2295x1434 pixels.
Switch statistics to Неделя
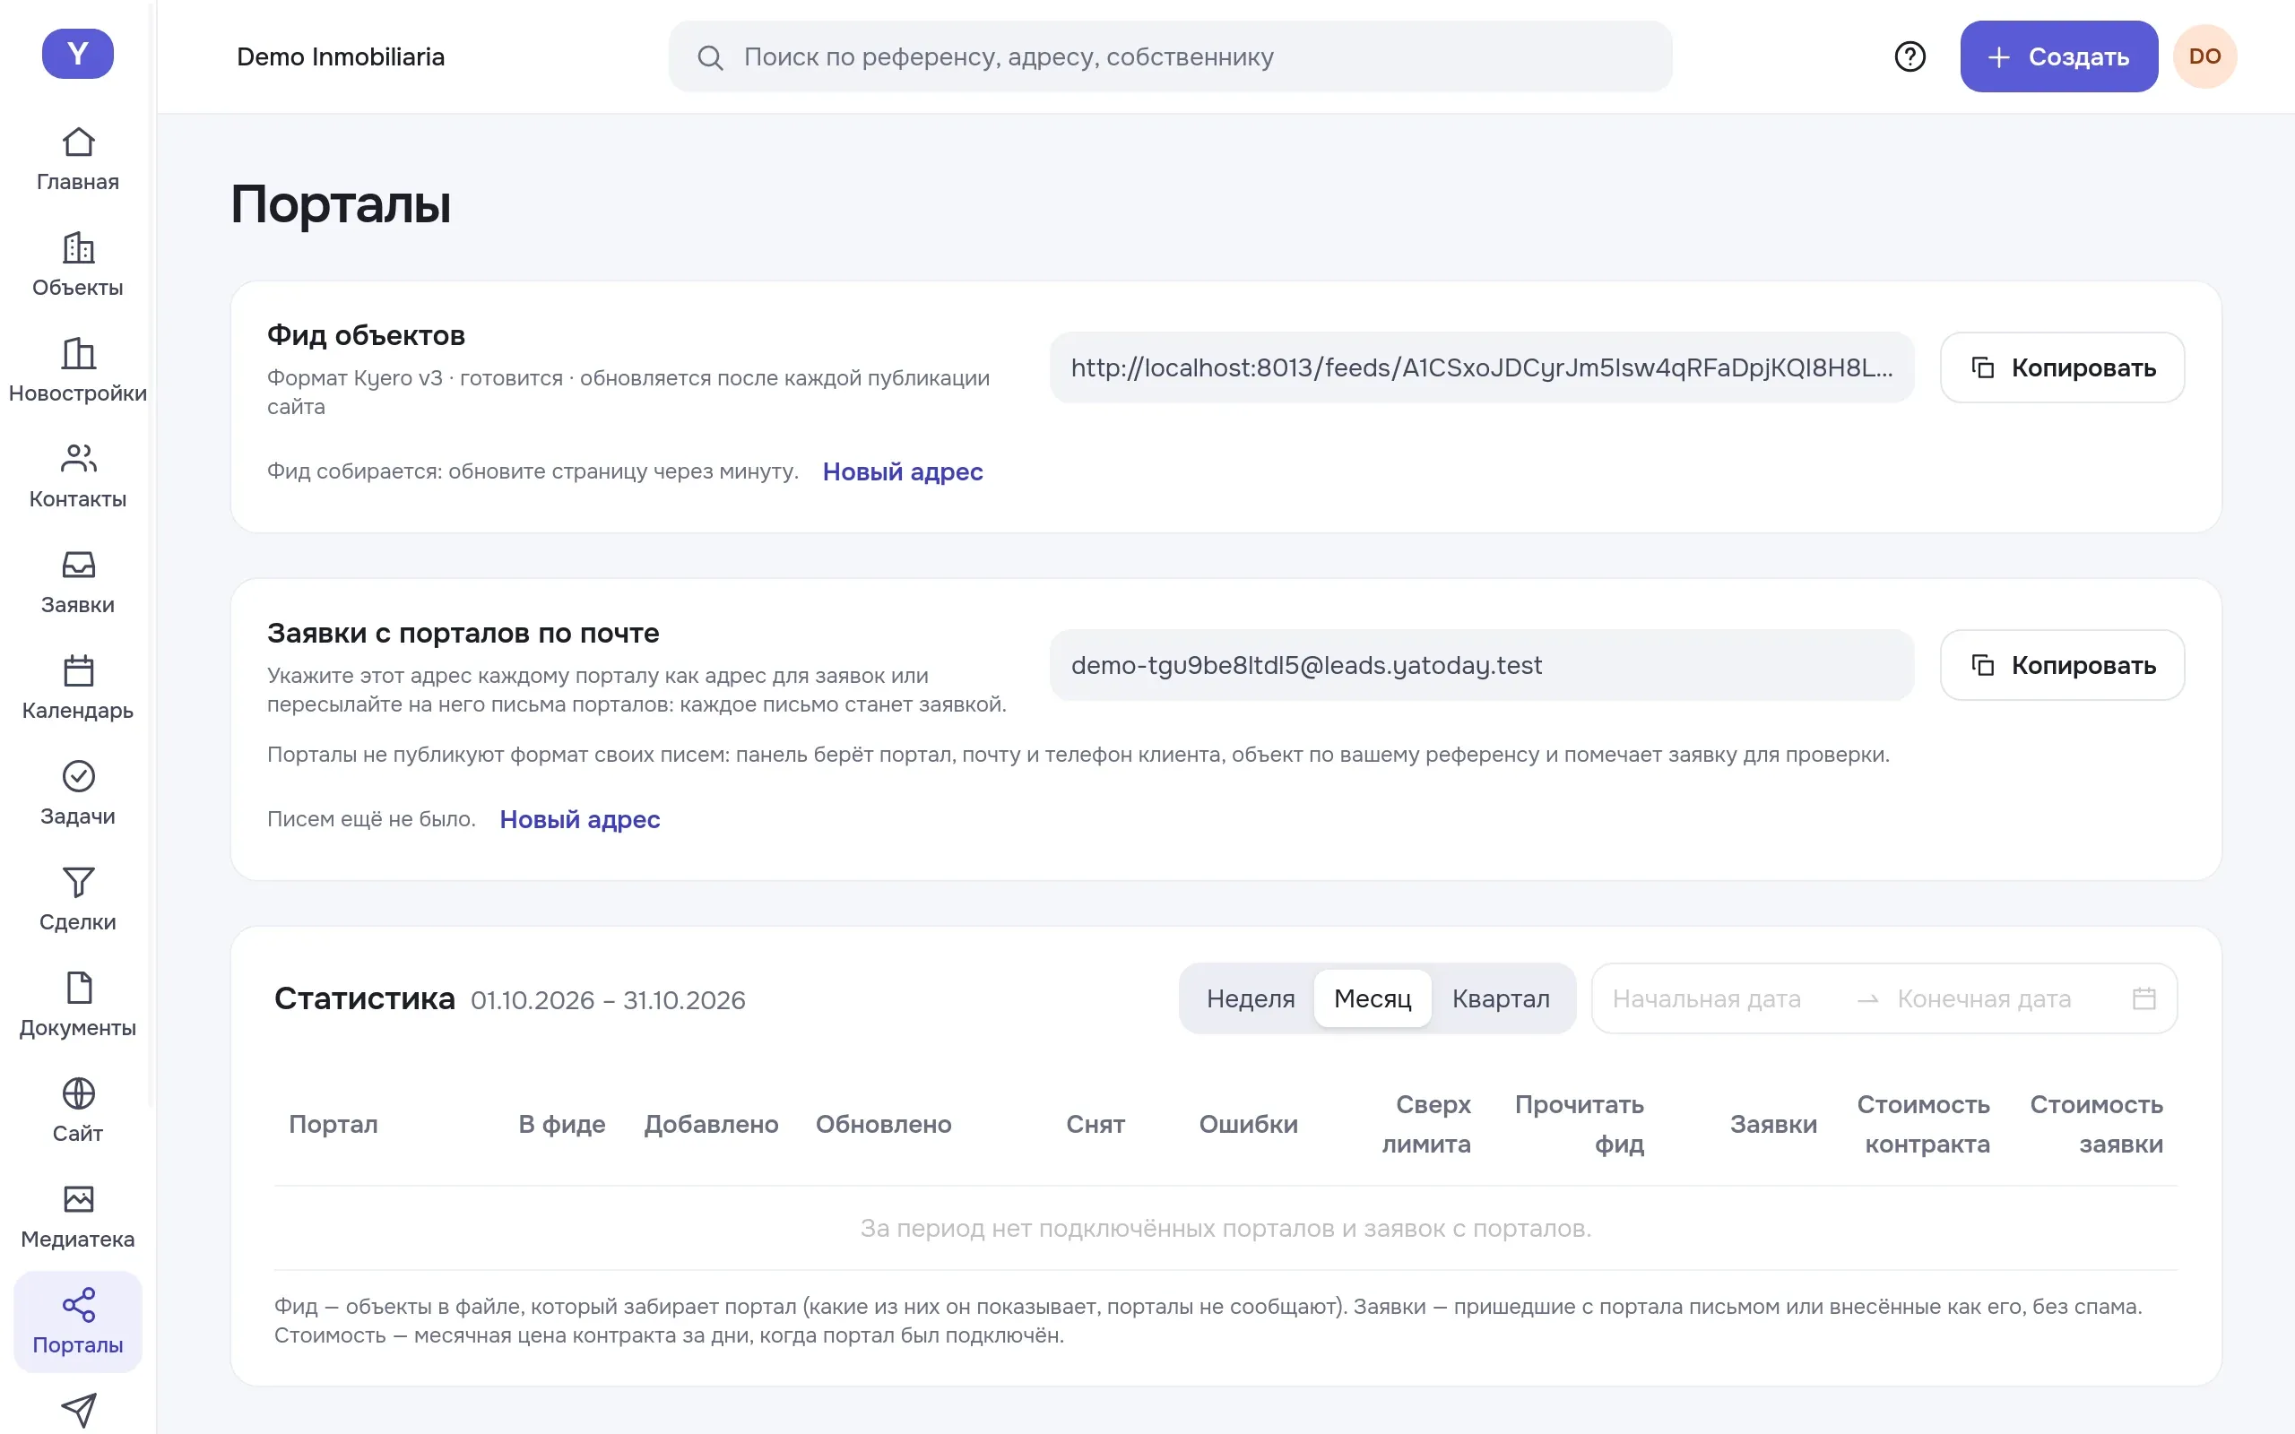point(1250,998)
